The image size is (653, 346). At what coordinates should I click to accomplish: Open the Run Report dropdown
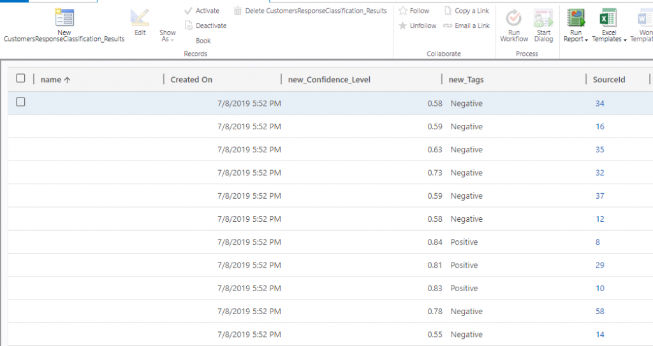tap(576, 36)
